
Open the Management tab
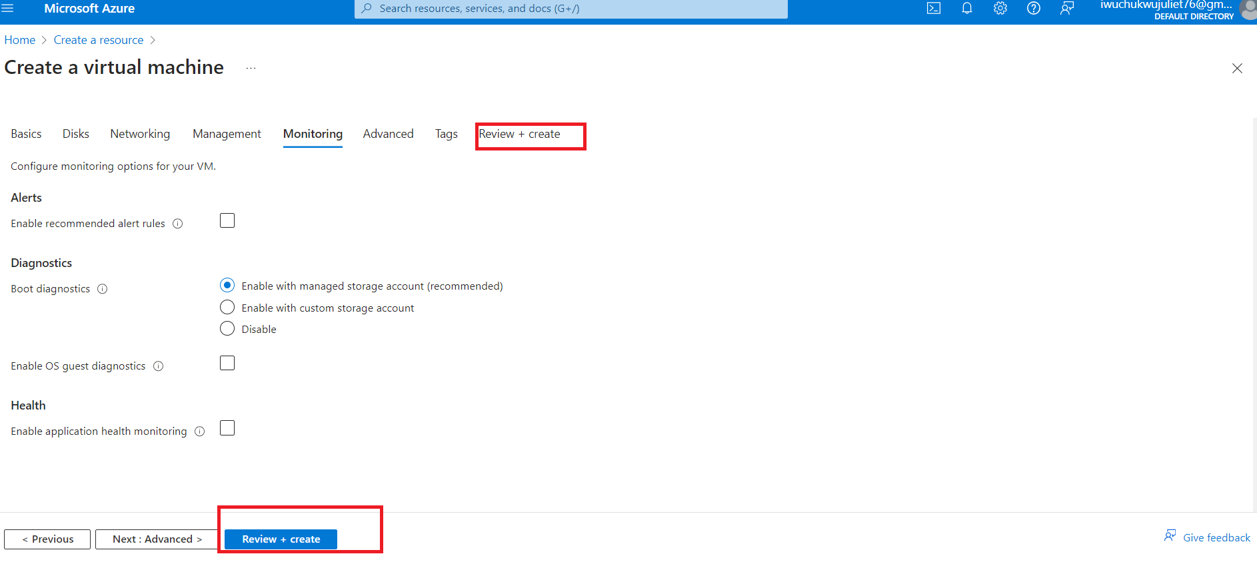point(227,134)
